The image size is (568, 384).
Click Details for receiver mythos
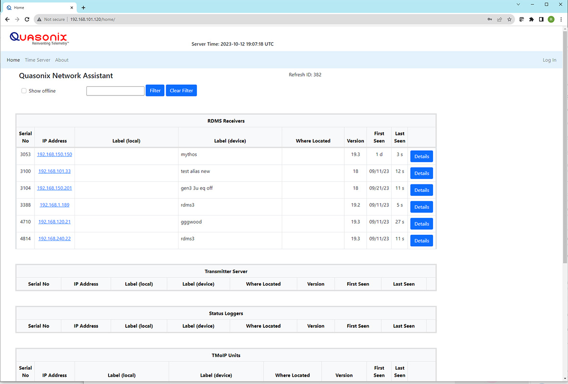pos(422,156)
